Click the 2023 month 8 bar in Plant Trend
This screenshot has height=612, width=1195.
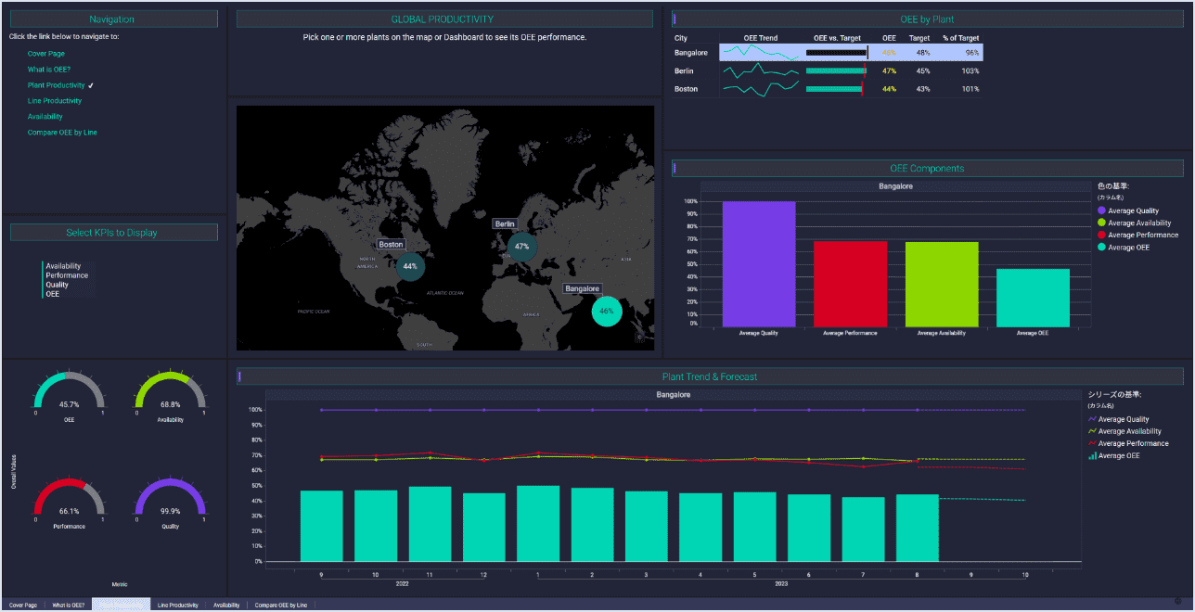[x=918, y=528]
